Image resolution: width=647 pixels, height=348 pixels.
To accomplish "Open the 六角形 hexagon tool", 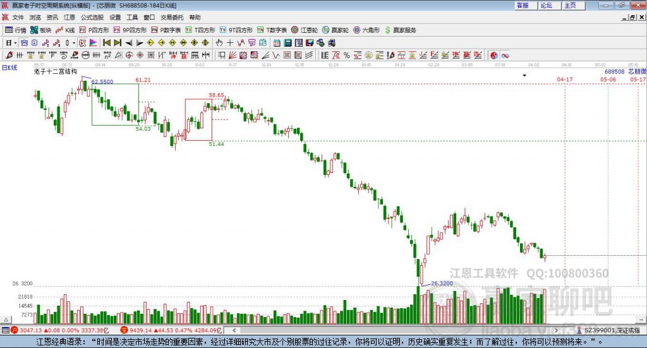I will 366,30.
